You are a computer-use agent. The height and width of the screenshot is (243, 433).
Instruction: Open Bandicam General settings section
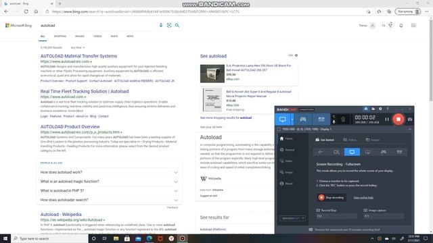coord(287,150)
